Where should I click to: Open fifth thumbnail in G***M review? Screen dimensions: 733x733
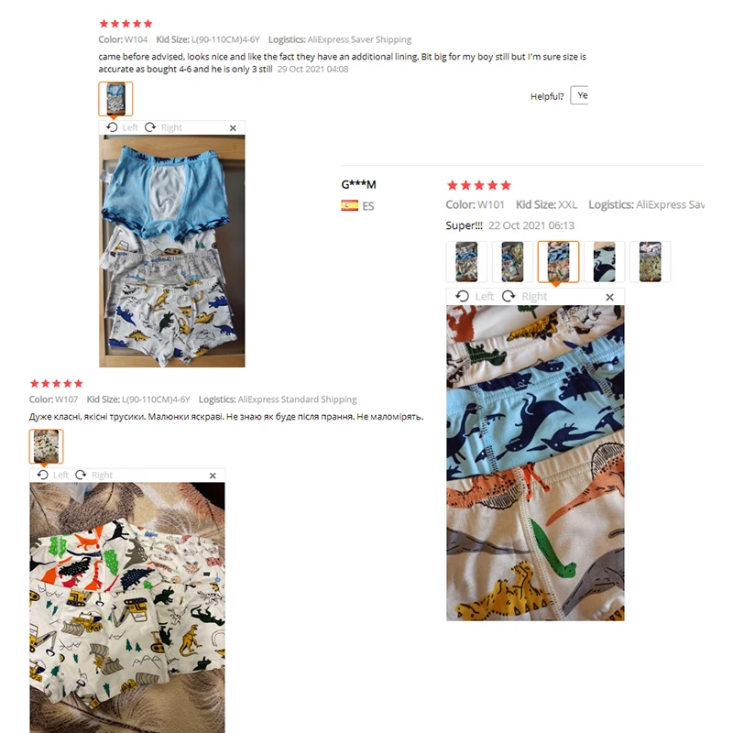(x=651, y=262)
